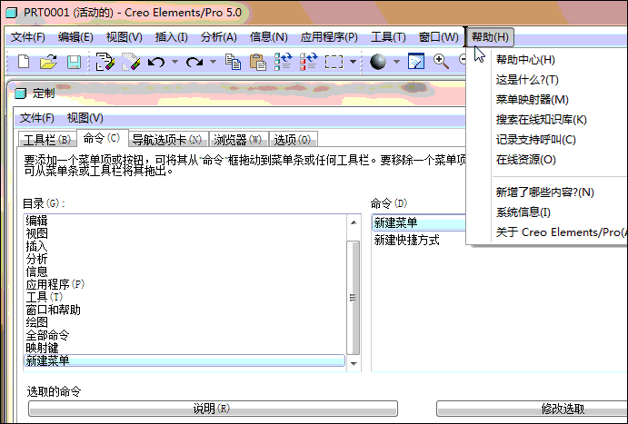Choose 这是什么?(T) menu entry

[527, 80]
